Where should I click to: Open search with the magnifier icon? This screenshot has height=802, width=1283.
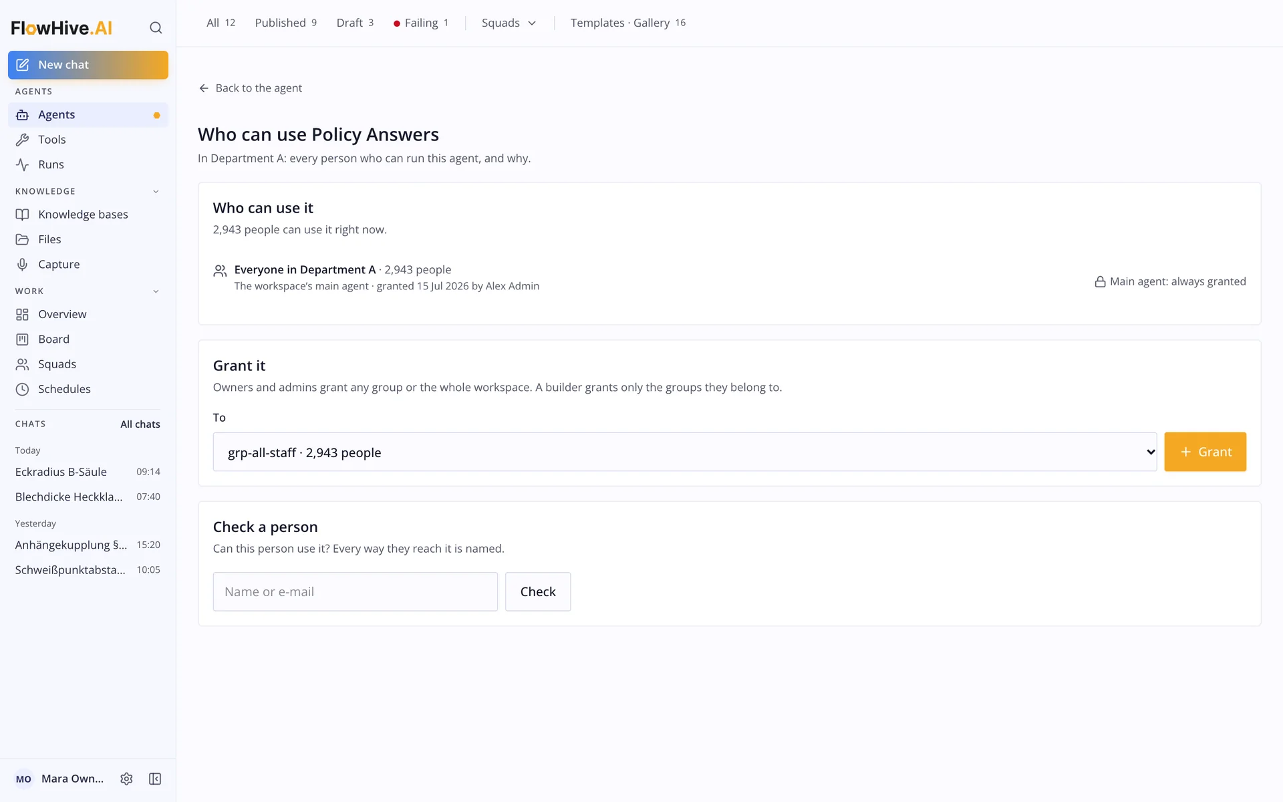pyautogui.click(x=156, y=27)
